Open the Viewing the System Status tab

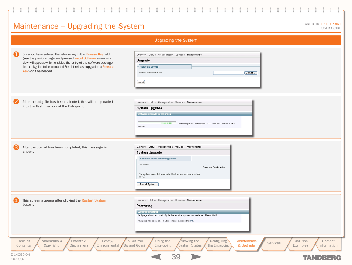tap(190, 243)
